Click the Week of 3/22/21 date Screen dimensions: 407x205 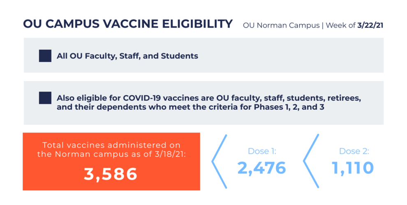354,25
